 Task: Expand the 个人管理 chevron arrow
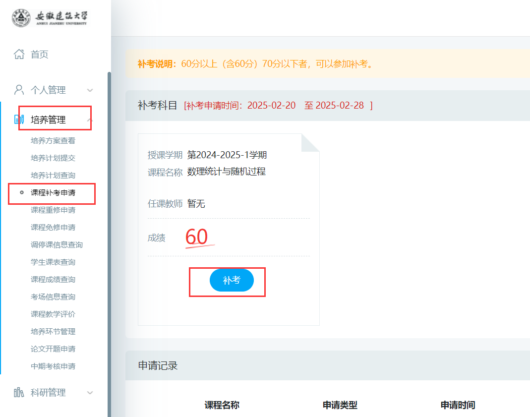click(x=90, y=90)
